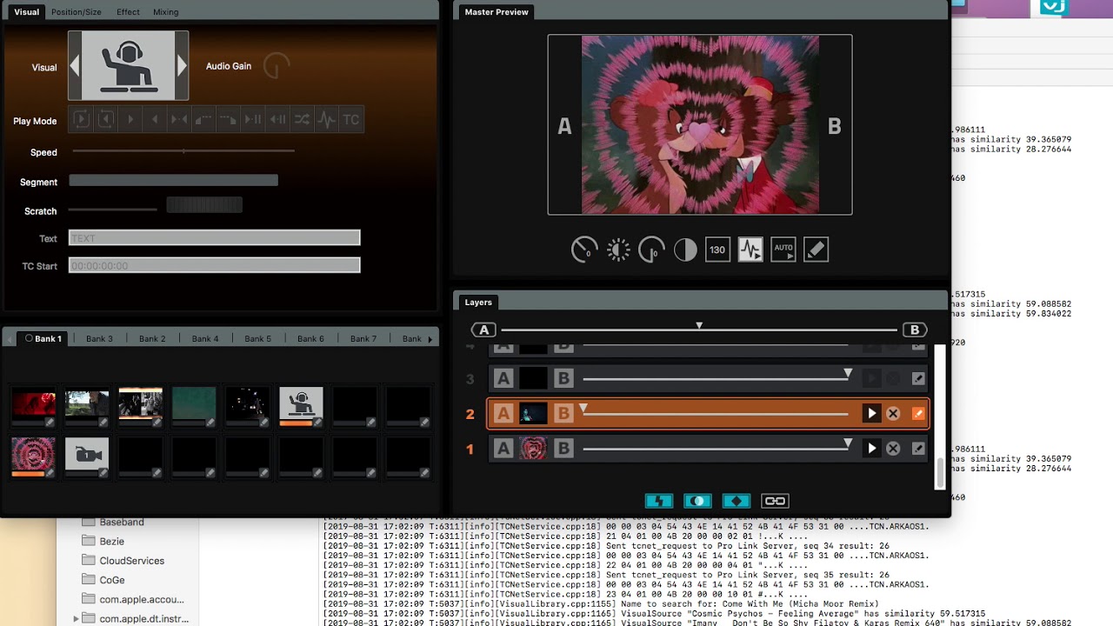The width and height of the screenshot is (1113, 626).
Task: Open layer 1 edit pencil icon
Action: 918,449
